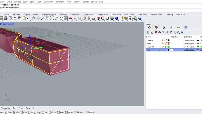Toggle the Mid osnap checkbox

pyautogui.click(x=14, y=112)
